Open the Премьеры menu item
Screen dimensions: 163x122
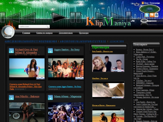point(84,33)
